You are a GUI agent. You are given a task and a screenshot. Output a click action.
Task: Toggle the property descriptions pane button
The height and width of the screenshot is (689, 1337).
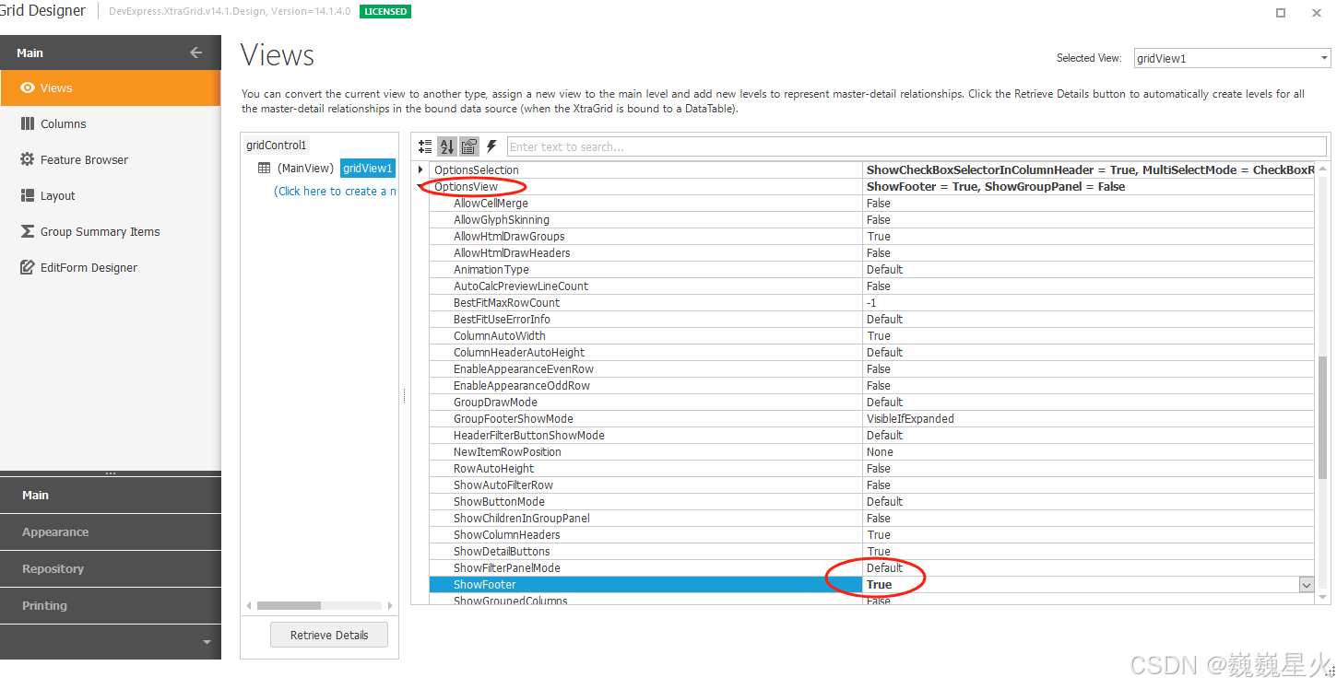click(x=468, y=146)
